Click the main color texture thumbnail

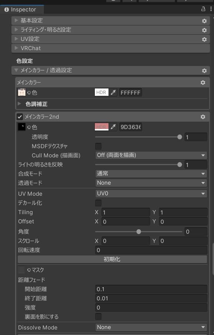click(22, 93)
